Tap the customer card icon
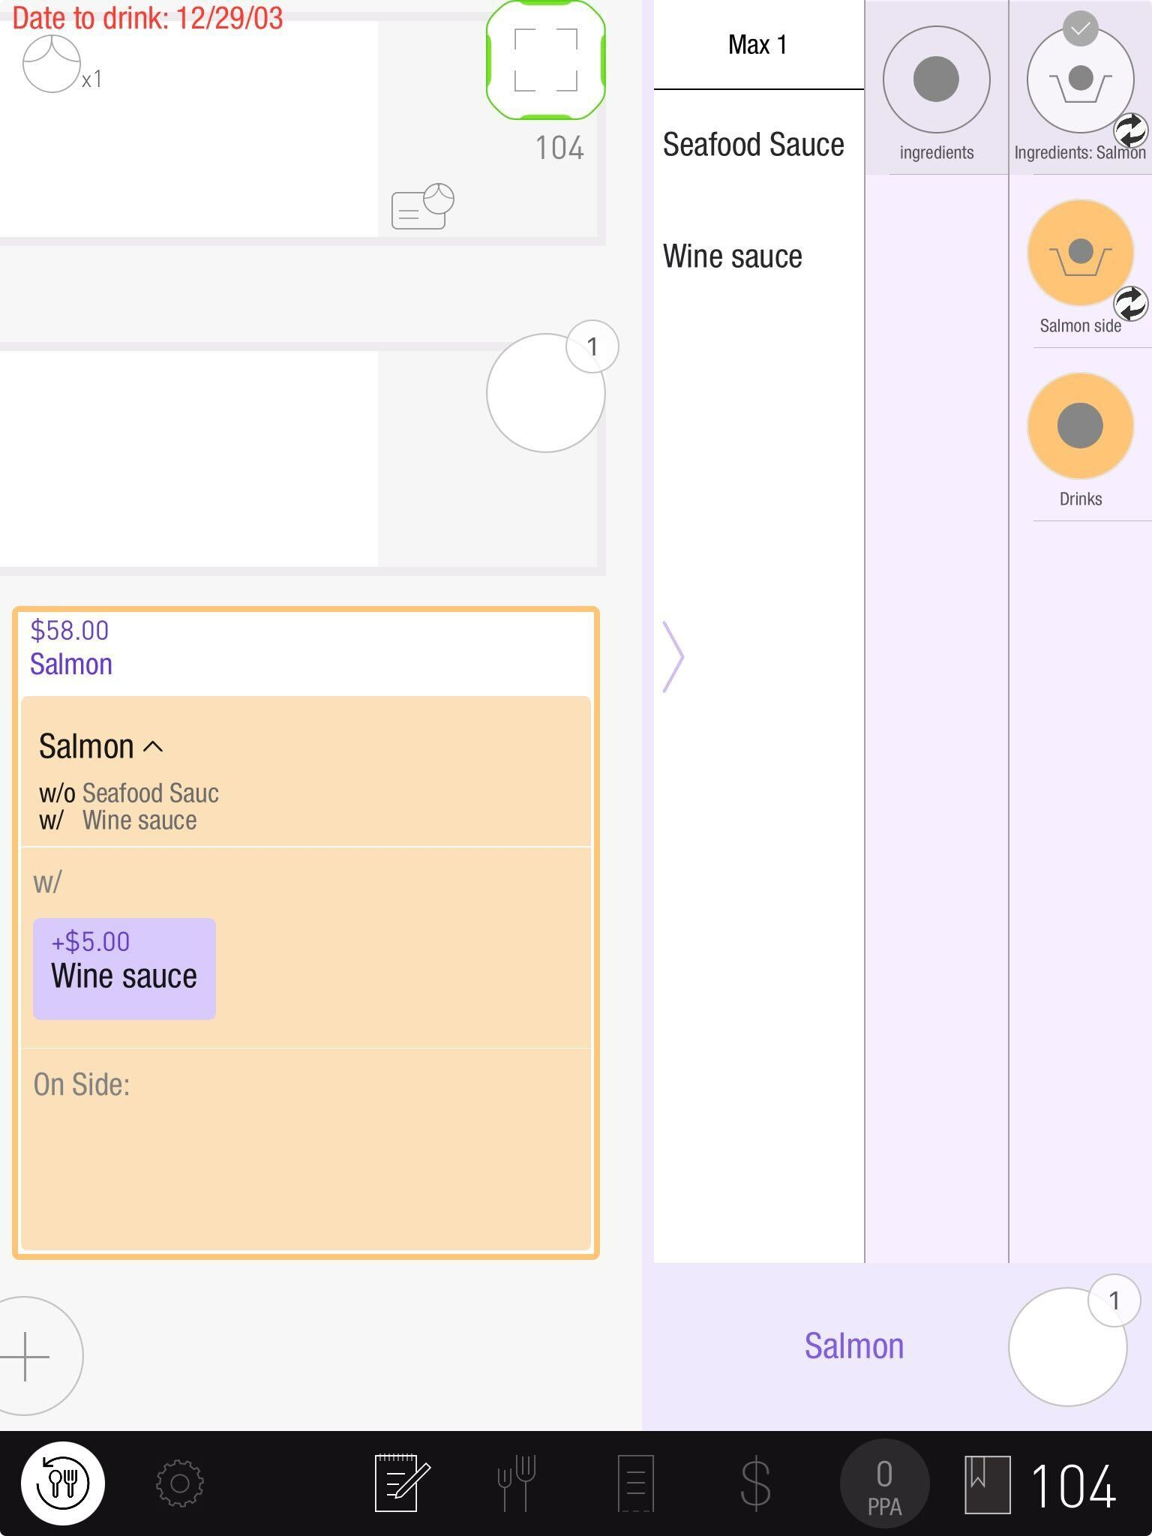The image size is (1152, 1536). (422, 206)
